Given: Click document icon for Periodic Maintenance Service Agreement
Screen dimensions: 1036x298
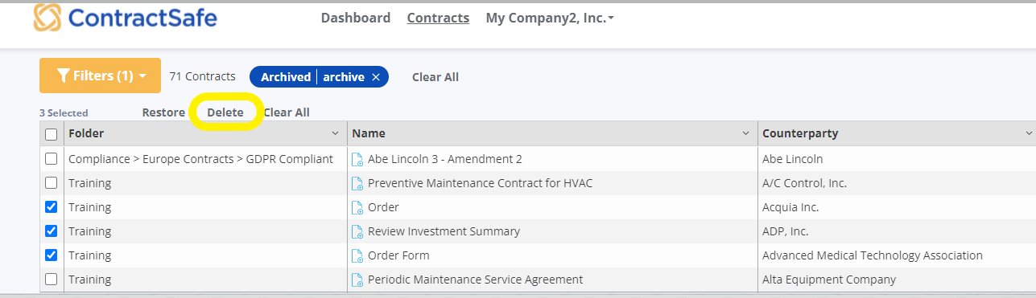Looking at the screenshot, I should 357,280.
